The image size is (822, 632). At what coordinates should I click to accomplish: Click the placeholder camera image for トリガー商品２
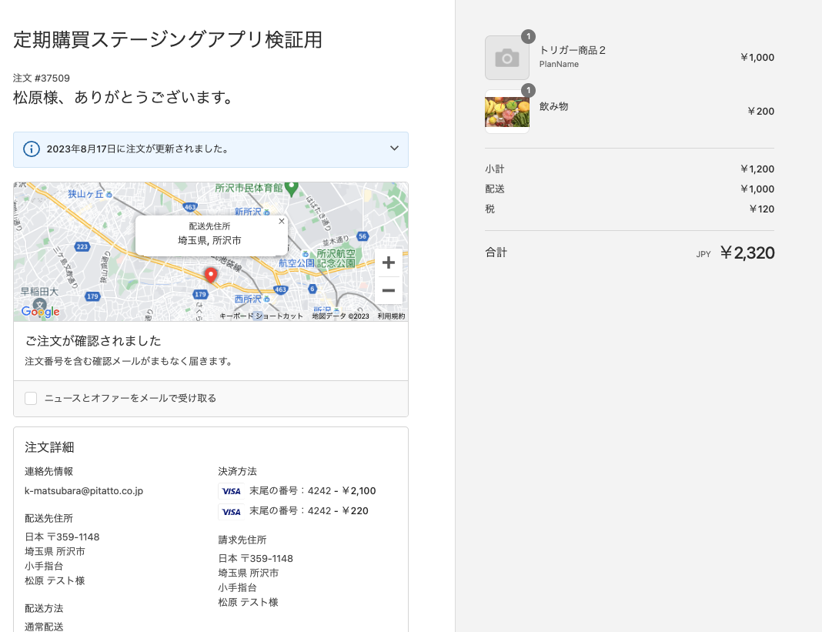pos(507,58)
